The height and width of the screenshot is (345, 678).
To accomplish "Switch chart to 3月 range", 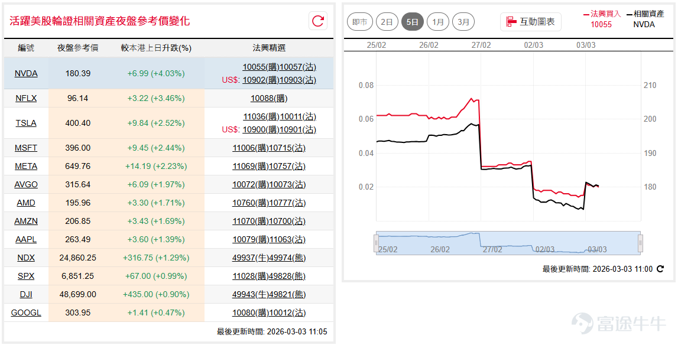I will (x=463, y=22).
